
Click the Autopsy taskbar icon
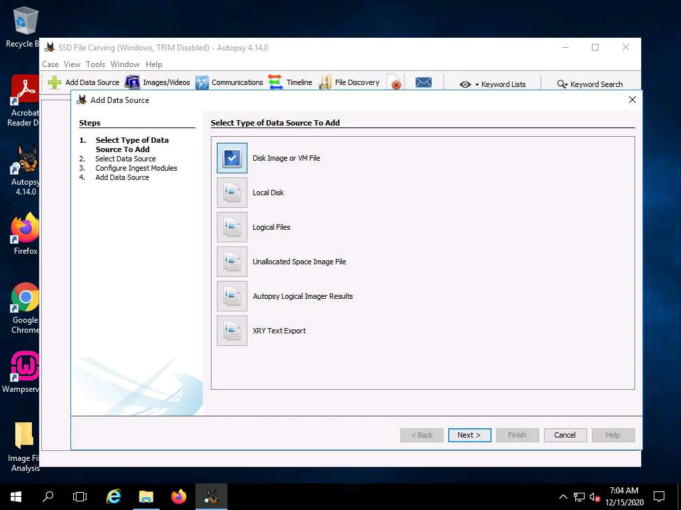click(x=211, y=497)
